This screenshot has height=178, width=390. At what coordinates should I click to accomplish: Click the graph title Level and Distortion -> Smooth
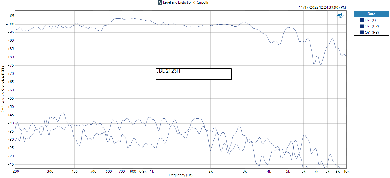186,2
